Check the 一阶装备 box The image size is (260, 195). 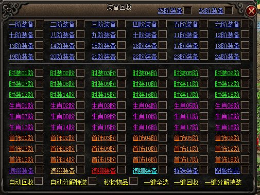(39, 24)
